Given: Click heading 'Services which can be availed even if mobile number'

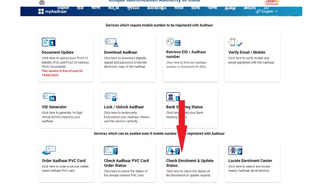Looking at the screenshot, I should click(159, 133).
